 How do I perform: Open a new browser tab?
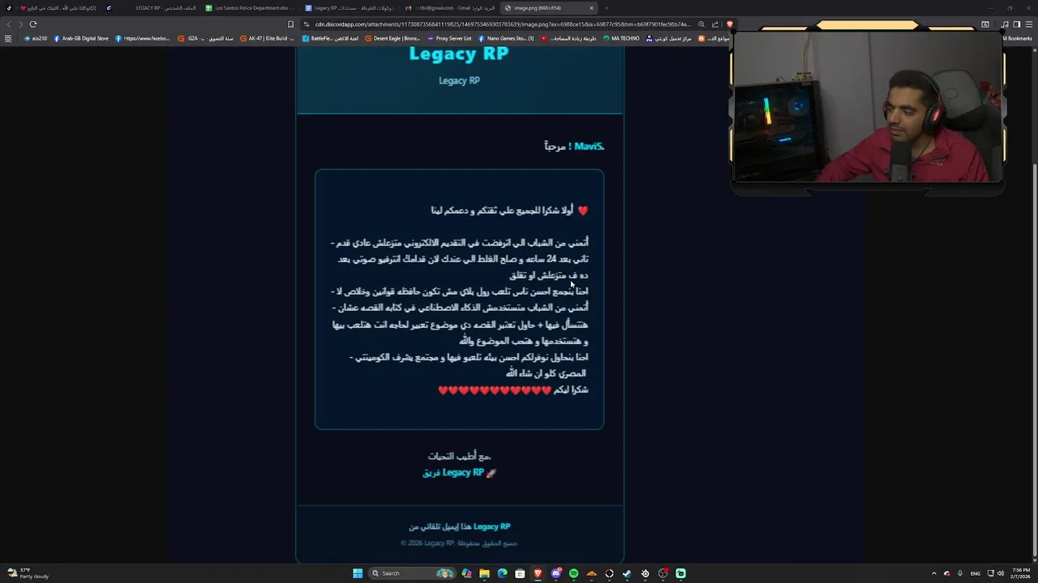click(x=607, y=8)
